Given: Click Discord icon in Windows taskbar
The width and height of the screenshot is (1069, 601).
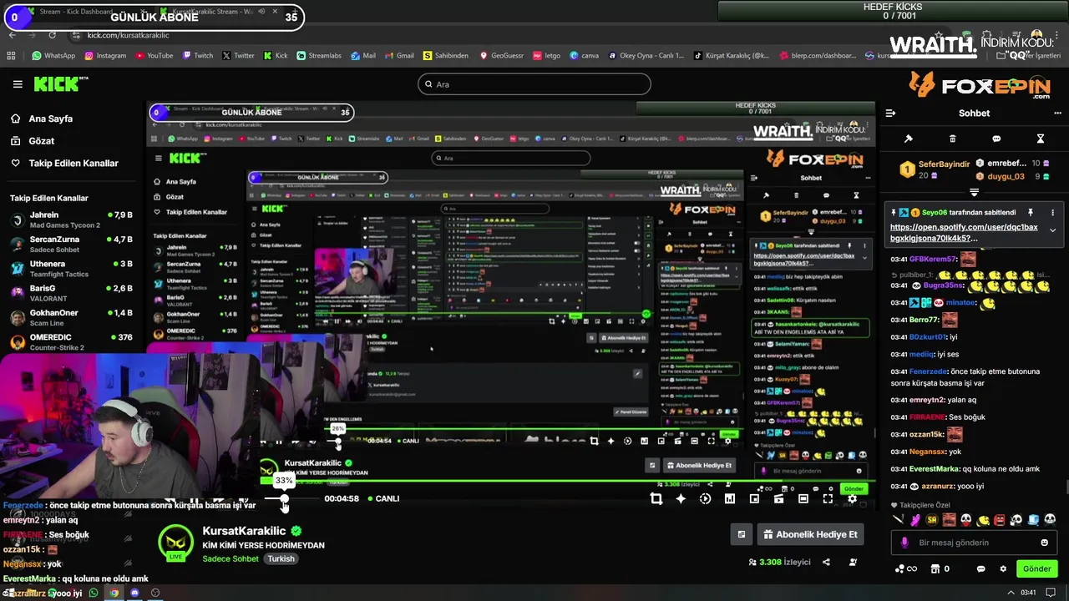Looking at the screenshot, I should (x=134, y=593).
